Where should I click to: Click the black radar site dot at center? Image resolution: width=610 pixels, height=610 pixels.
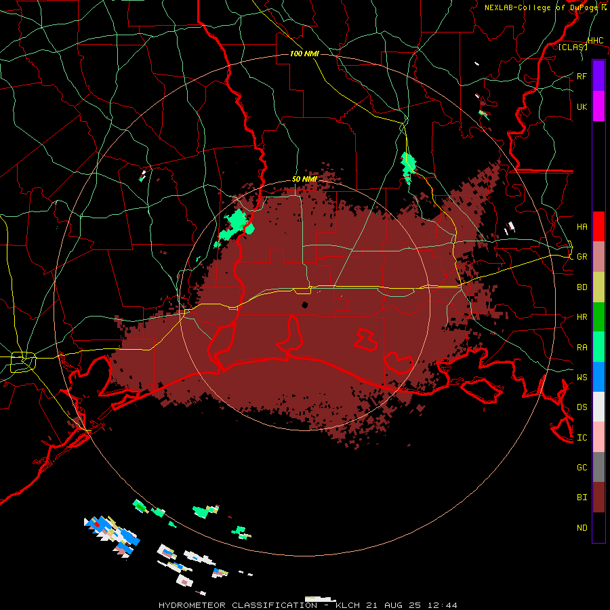[304, 304]
